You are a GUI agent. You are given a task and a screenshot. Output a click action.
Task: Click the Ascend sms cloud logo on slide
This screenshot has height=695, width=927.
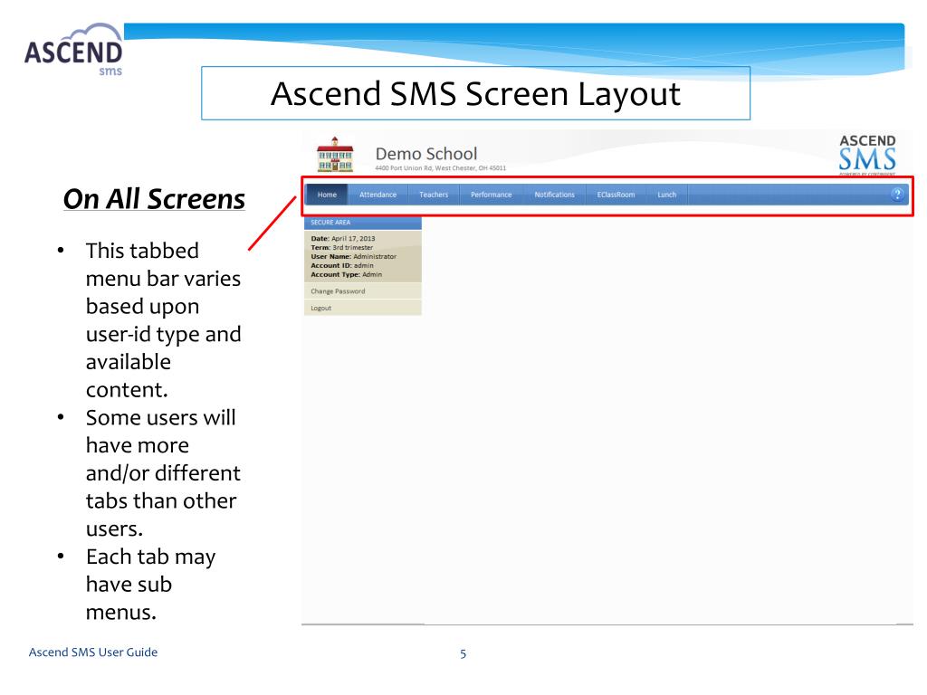pyautogui.click(x=74, y=50)
